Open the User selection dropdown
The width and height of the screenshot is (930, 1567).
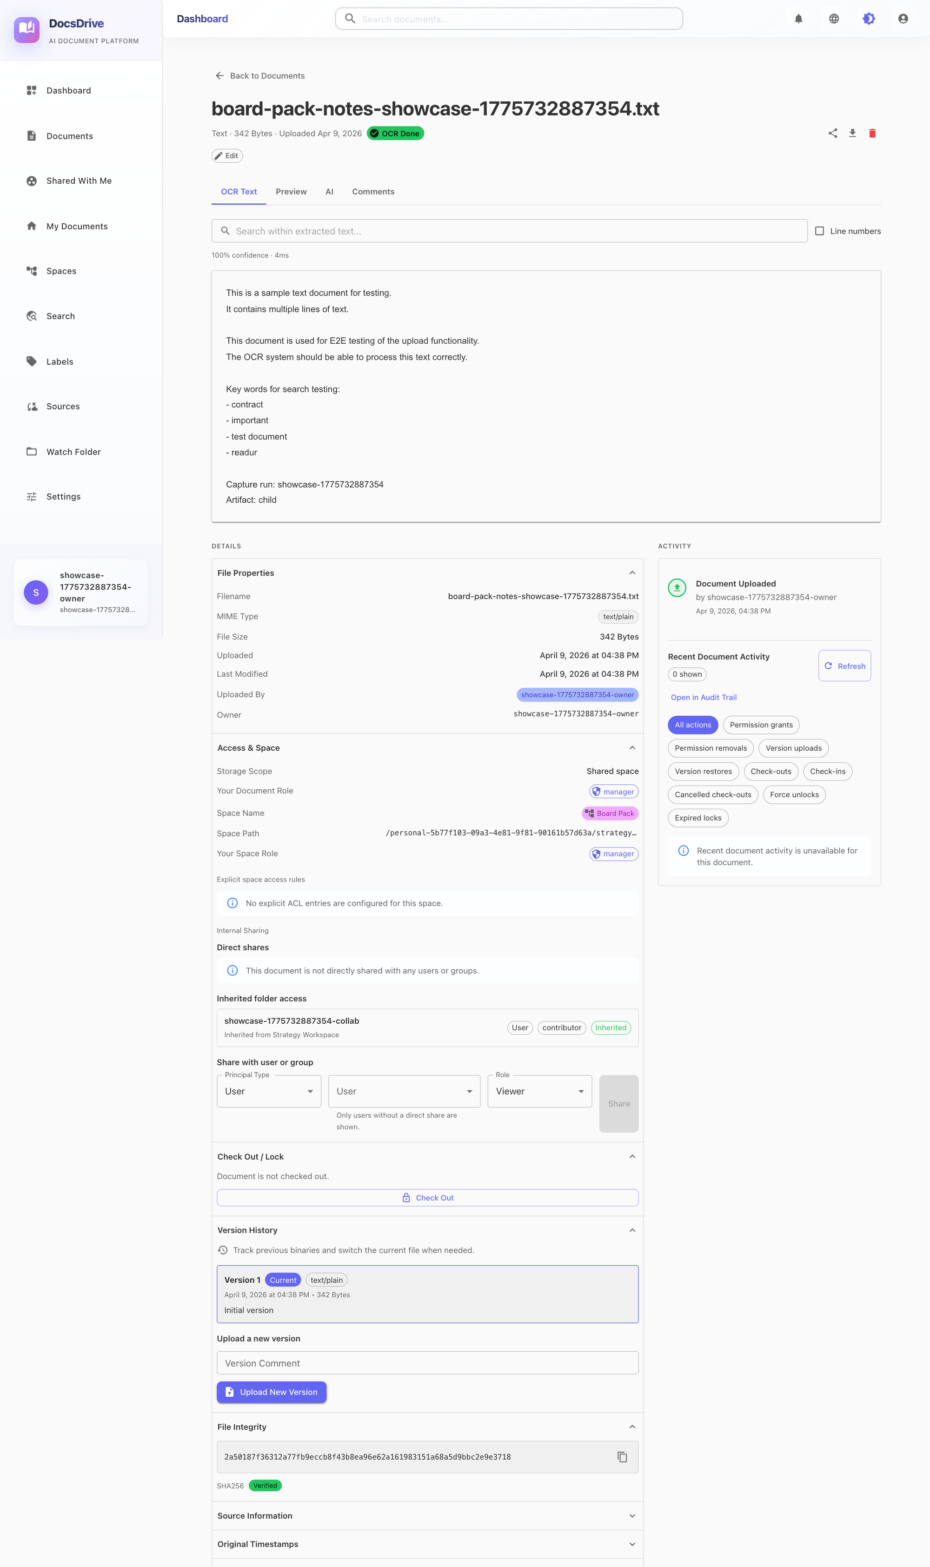[x=404, y=1091]
